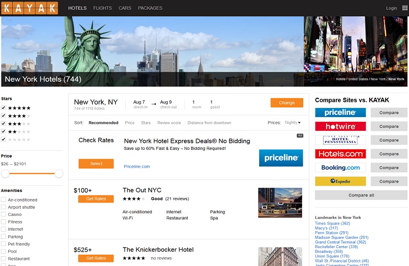Toggle the 4-star filter checkbox
409x266 pixels.
click(x=4, y=116)
